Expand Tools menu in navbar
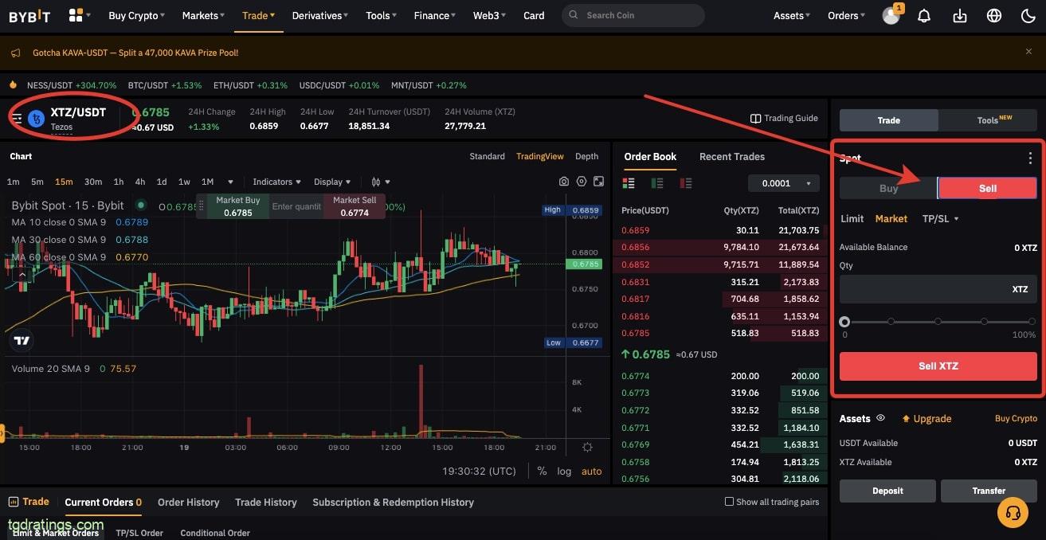Viewport: 1046px width, 540px height. [x=382, y=15]
